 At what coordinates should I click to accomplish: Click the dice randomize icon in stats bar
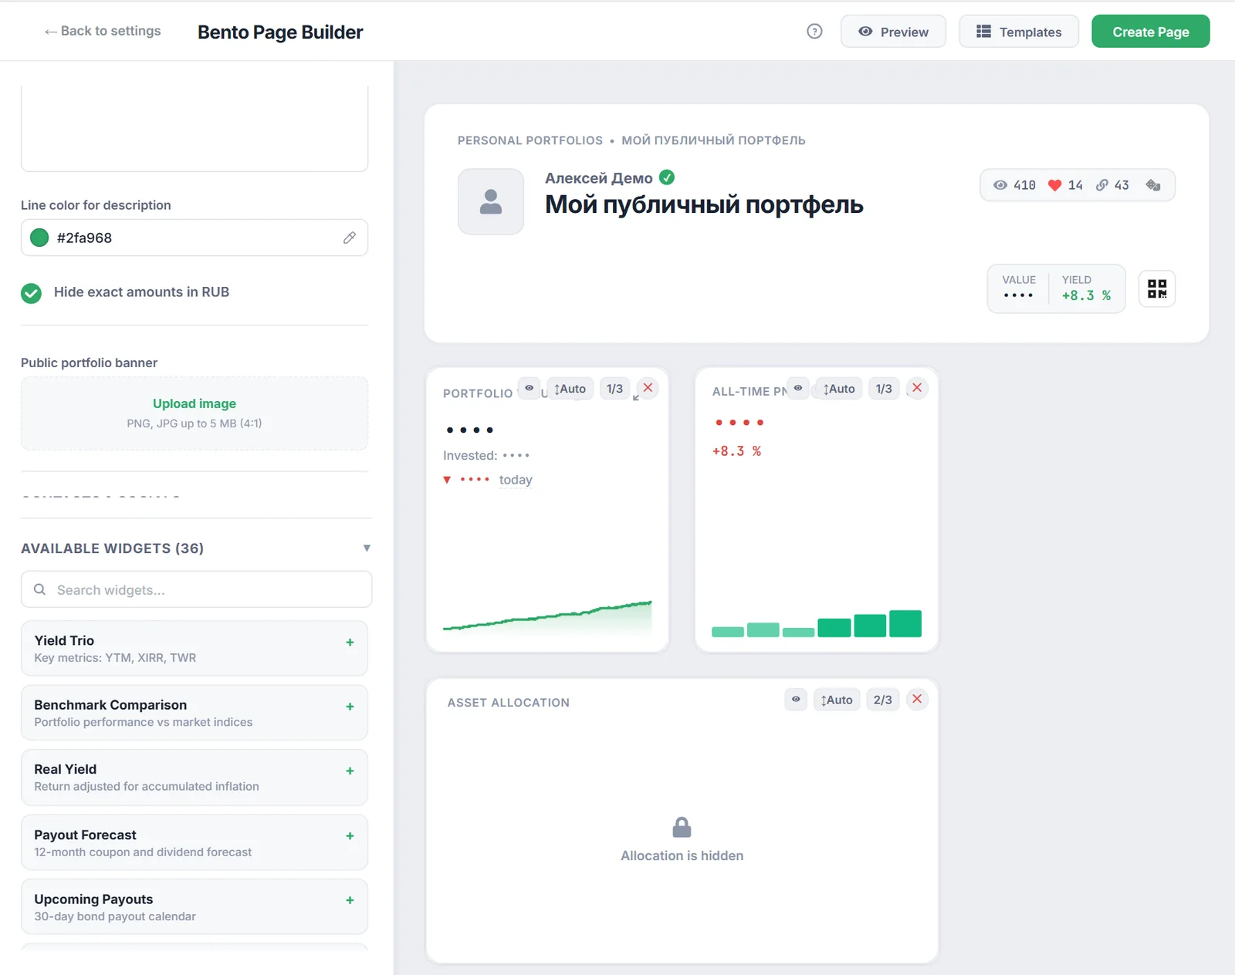point(1153,185)
